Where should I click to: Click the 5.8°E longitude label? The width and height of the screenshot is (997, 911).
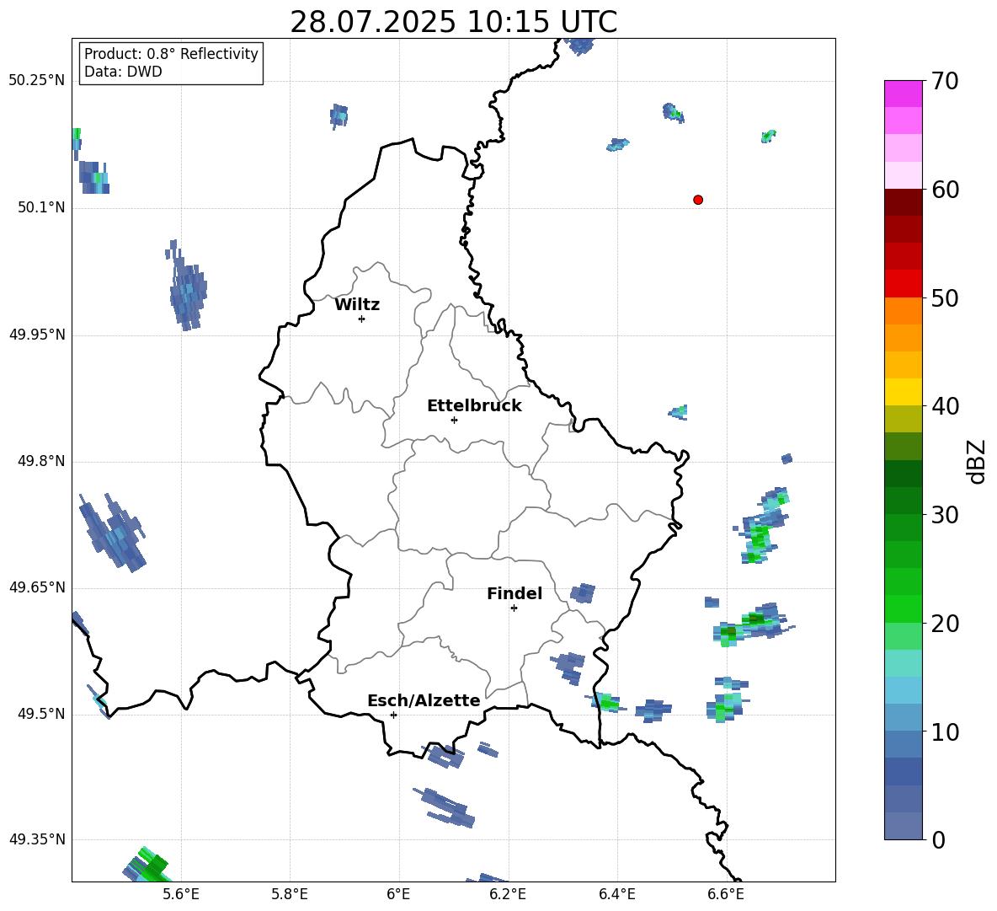tap(290, 894)
